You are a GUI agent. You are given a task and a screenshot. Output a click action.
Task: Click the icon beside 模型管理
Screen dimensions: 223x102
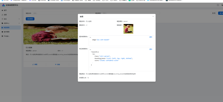tap(2, 28)
